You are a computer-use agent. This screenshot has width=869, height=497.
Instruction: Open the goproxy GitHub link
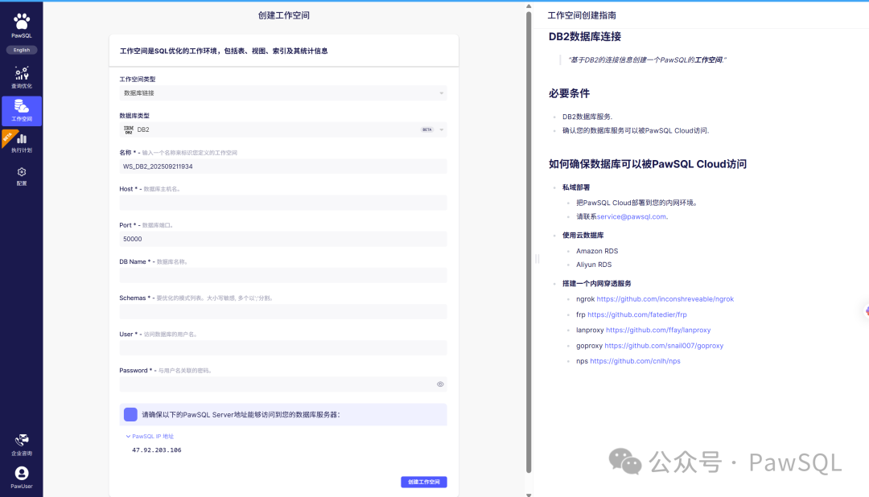pos(663,345)
